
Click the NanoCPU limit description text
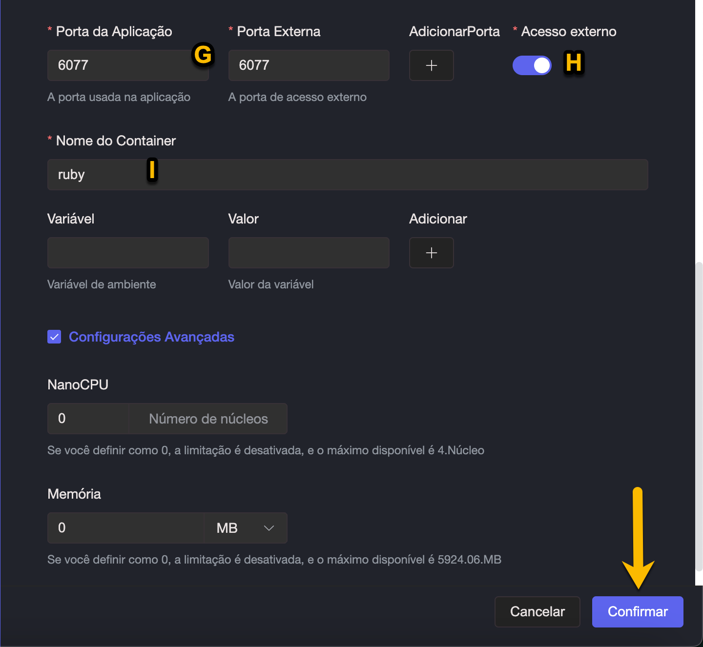point(266,450)
